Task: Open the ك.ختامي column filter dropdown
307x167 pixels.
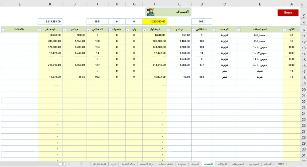Action: coord(88,30)
